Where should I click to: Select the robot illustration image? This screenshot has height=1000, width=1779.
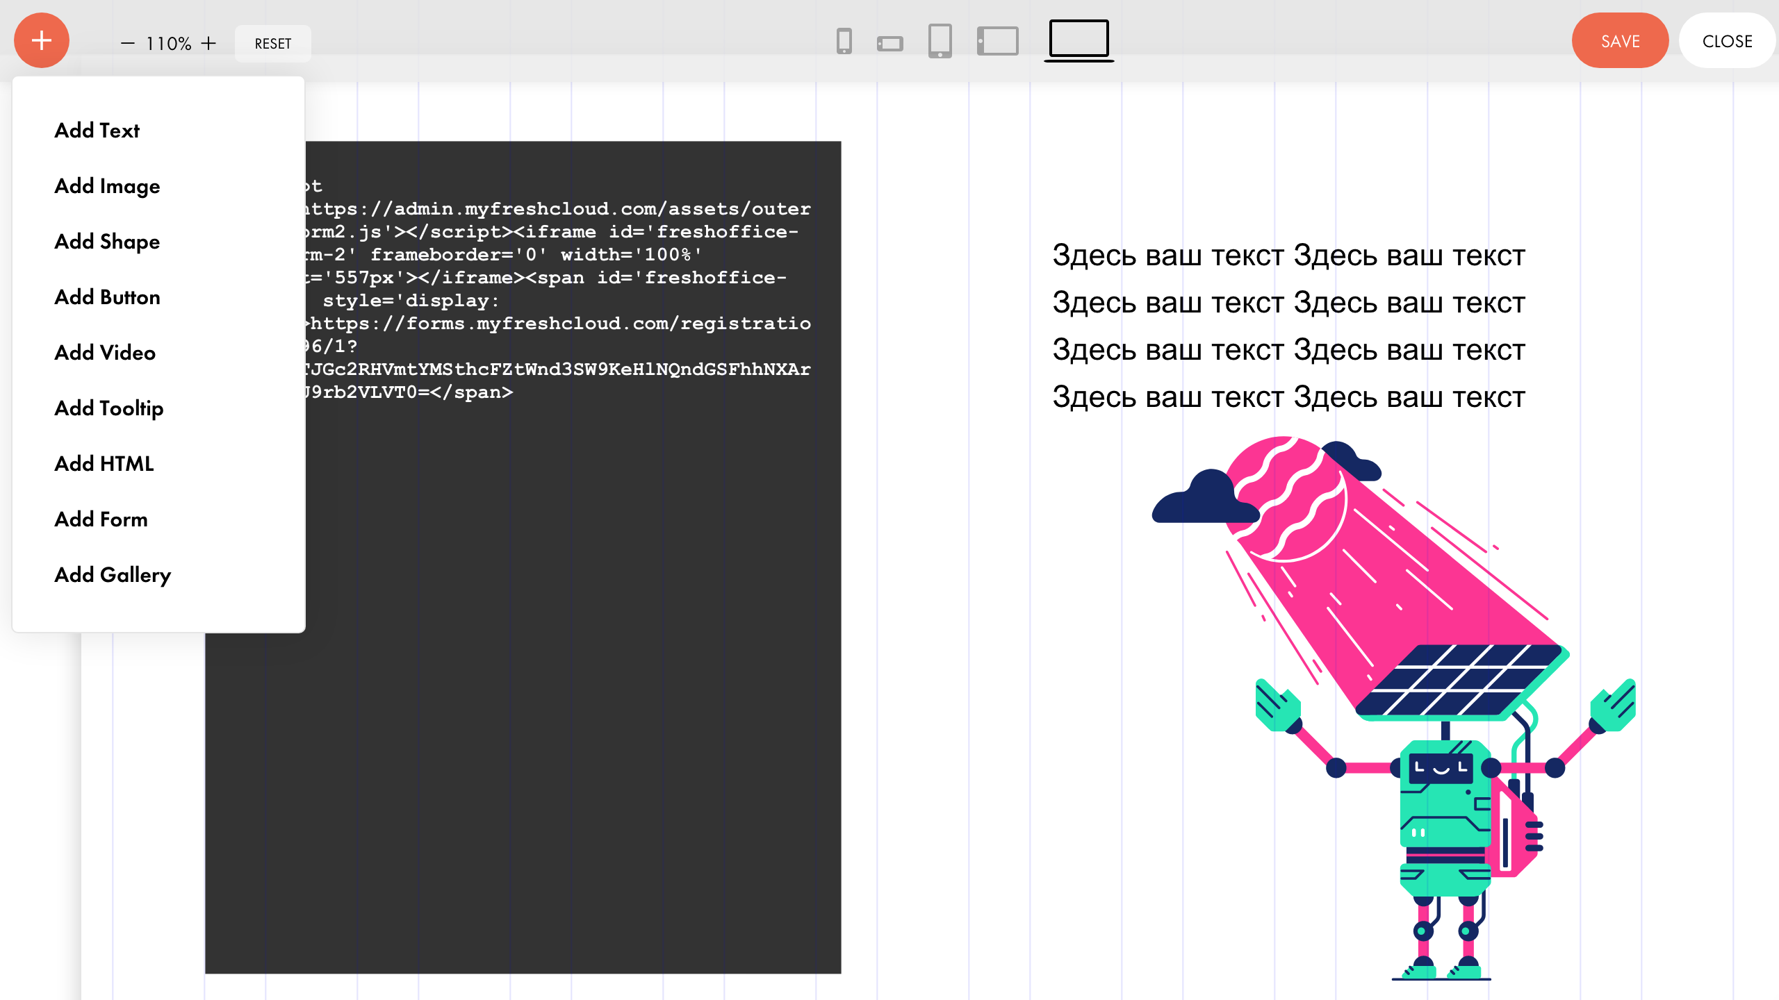click(1393, 708)
